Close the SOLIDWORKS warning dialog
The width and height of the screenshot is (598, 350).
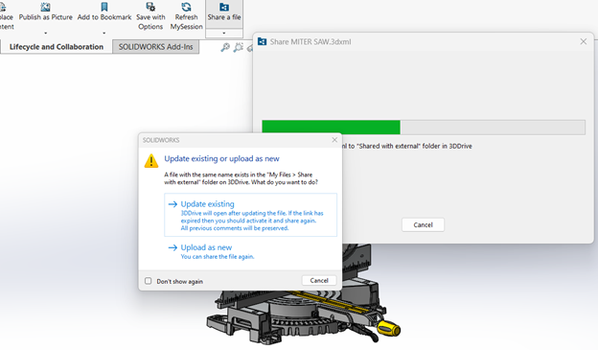pos(334,140)
